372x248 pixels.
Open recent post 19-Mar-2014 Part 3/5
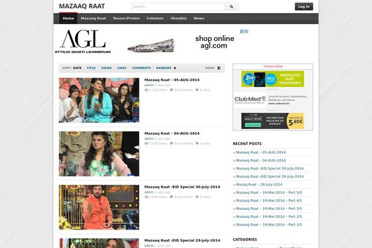(269, 209)
